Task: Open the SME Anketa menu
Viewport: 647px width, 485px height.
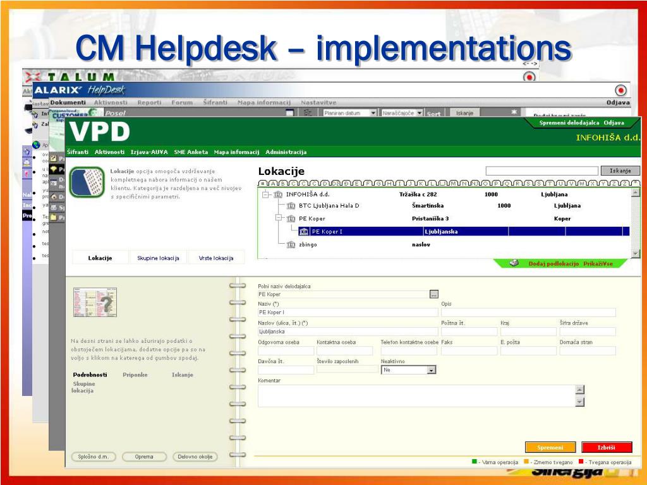Action: 191,152
